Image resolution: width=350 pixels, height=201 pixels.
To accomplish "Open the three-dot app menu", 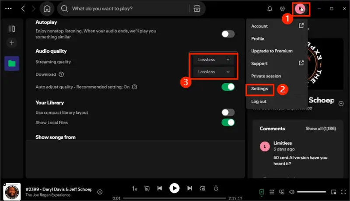I will [x=8, y=9].
